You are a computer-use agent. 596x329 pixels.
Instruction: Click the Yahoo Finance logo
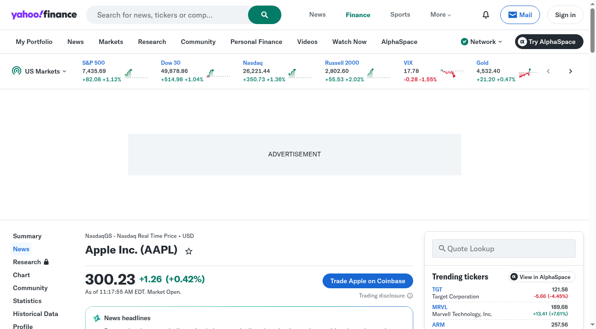coord(44,14)
